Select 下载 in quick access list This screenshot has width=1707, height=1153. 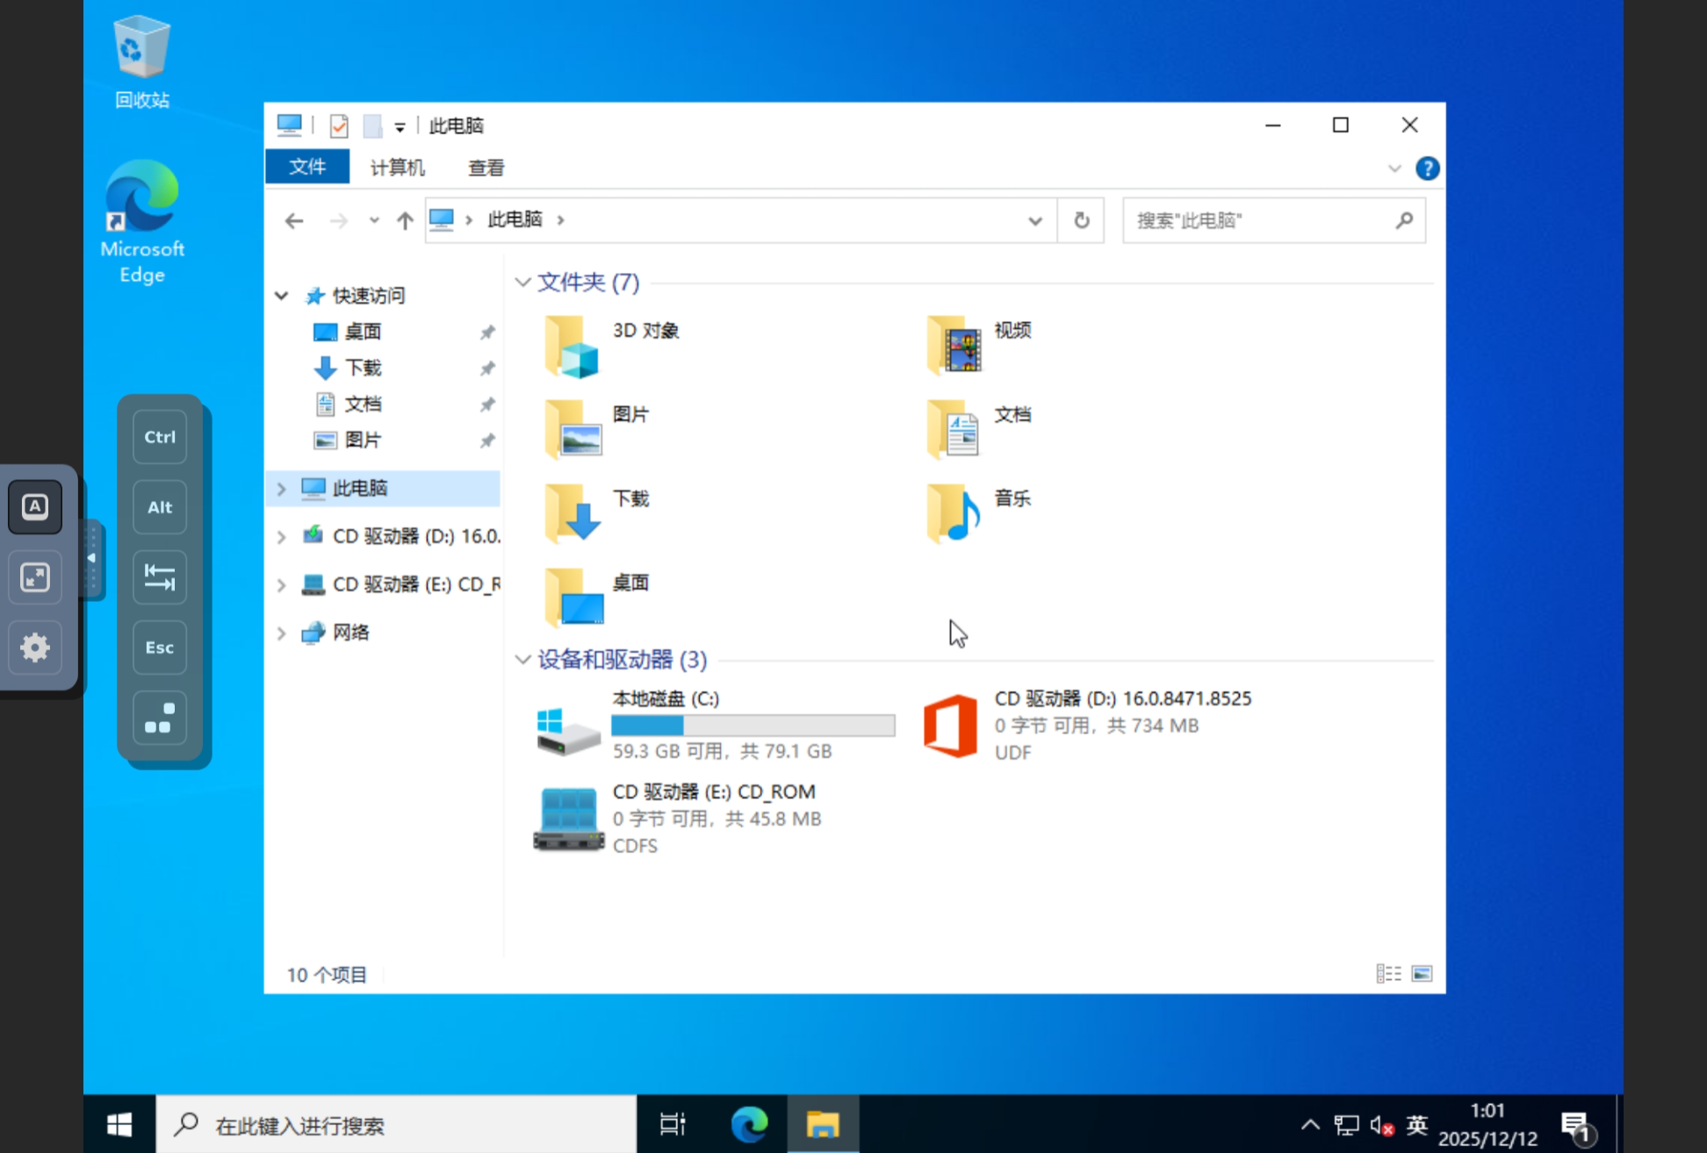click(362, 368)
